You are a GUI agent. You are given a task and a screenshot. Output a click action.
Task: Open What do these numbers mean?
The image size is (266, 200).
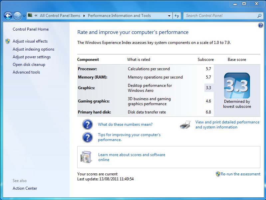(125, 124)
